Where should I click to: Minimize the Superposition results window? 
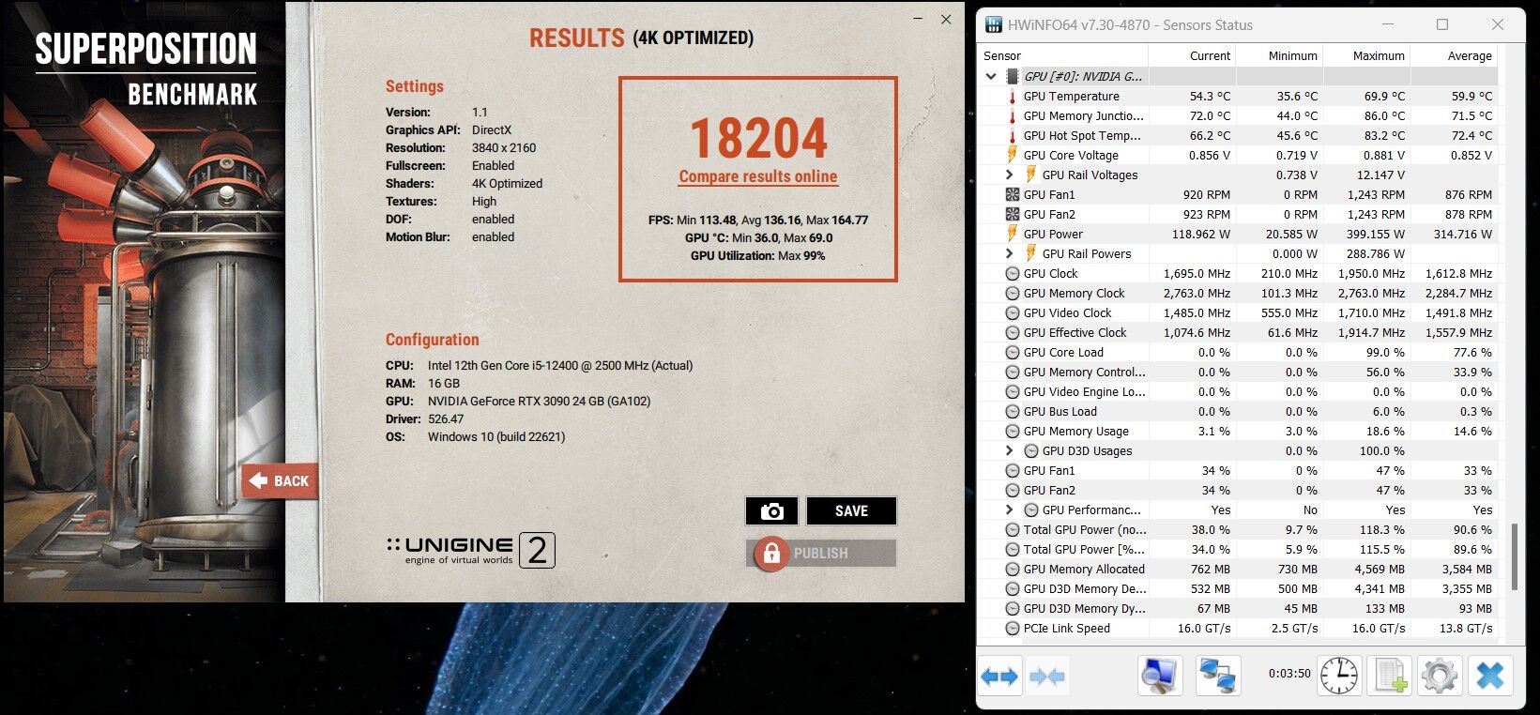point(916,19)
